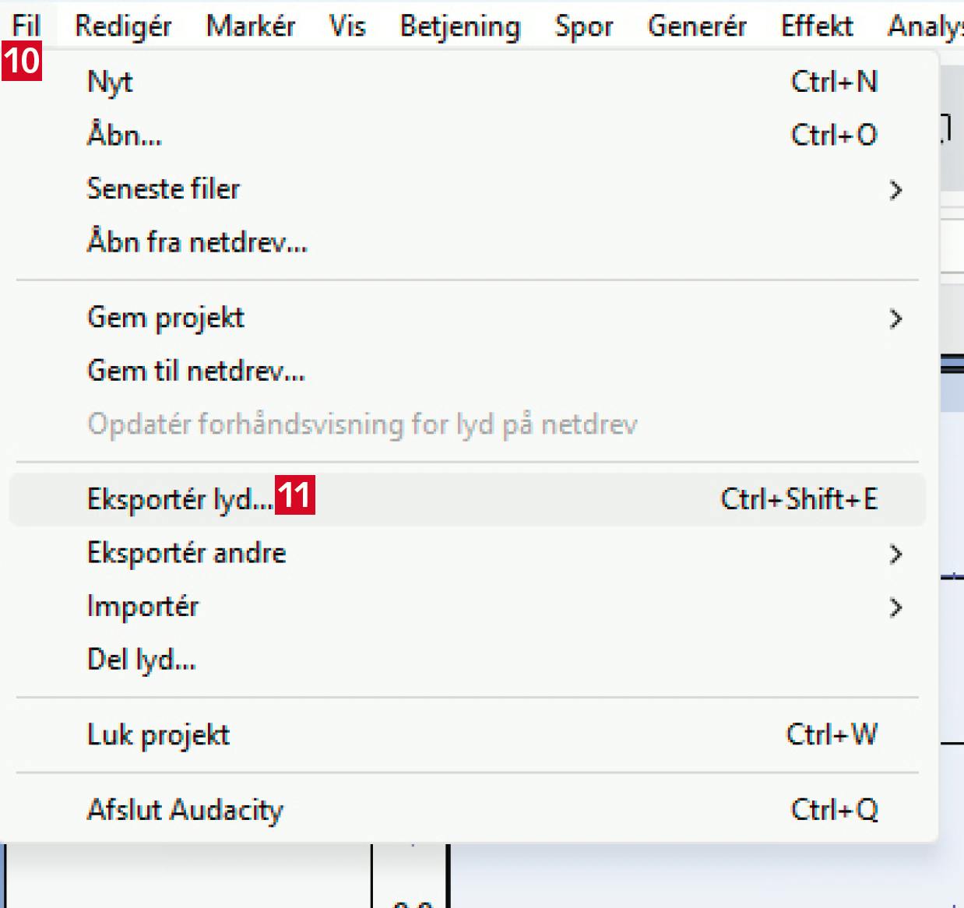Screen dimensions: 964x908
Task: Expand the Seneste filer submenu
Action: point(164,189)
